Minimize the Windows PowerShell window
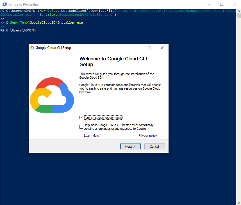The width and height of the screenshot is (241, 205). coord(209,4)
